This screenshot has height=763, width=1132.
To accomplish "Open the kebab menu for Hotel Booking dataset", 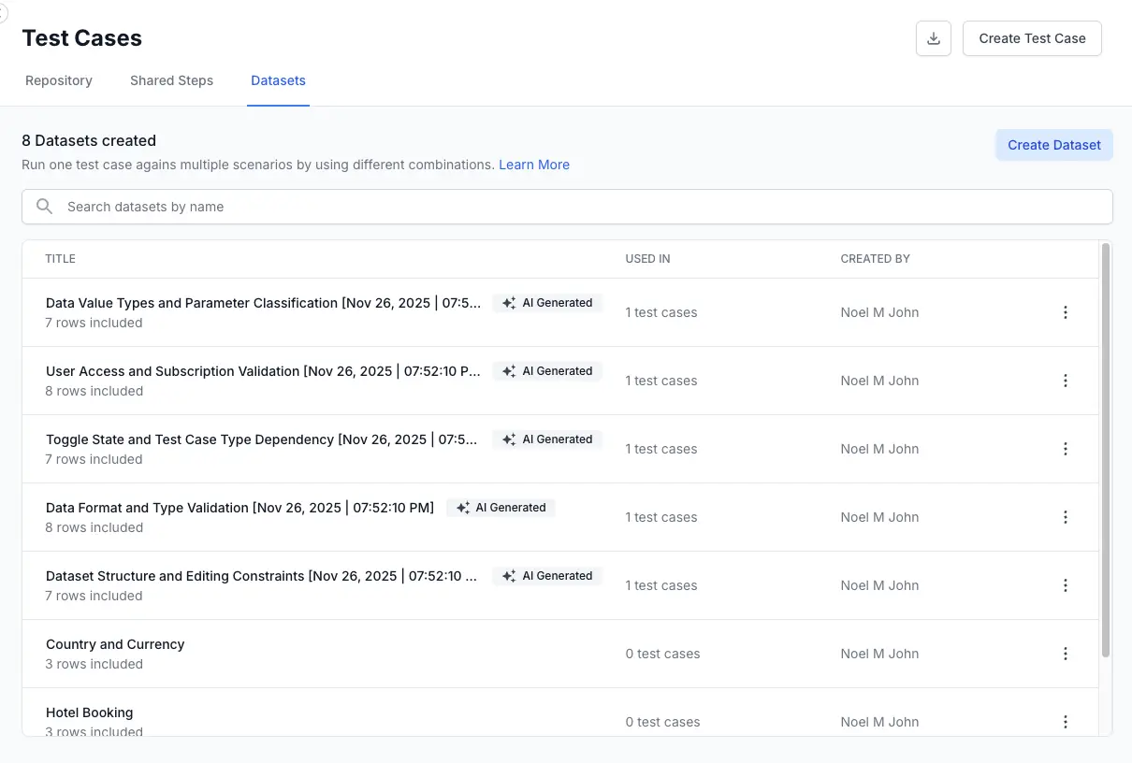I will (x=1066, y=722).
